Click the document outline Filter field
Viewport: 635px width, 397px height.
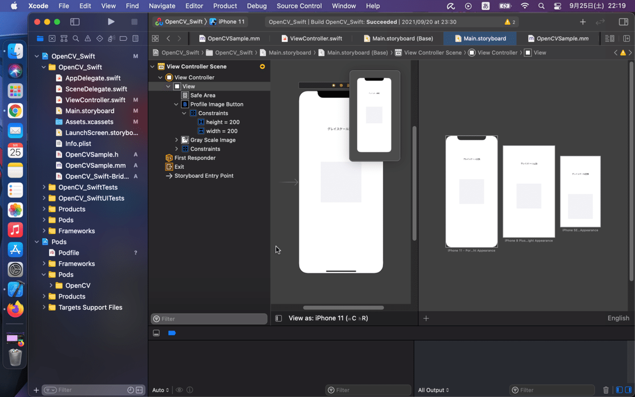[210, 319]
